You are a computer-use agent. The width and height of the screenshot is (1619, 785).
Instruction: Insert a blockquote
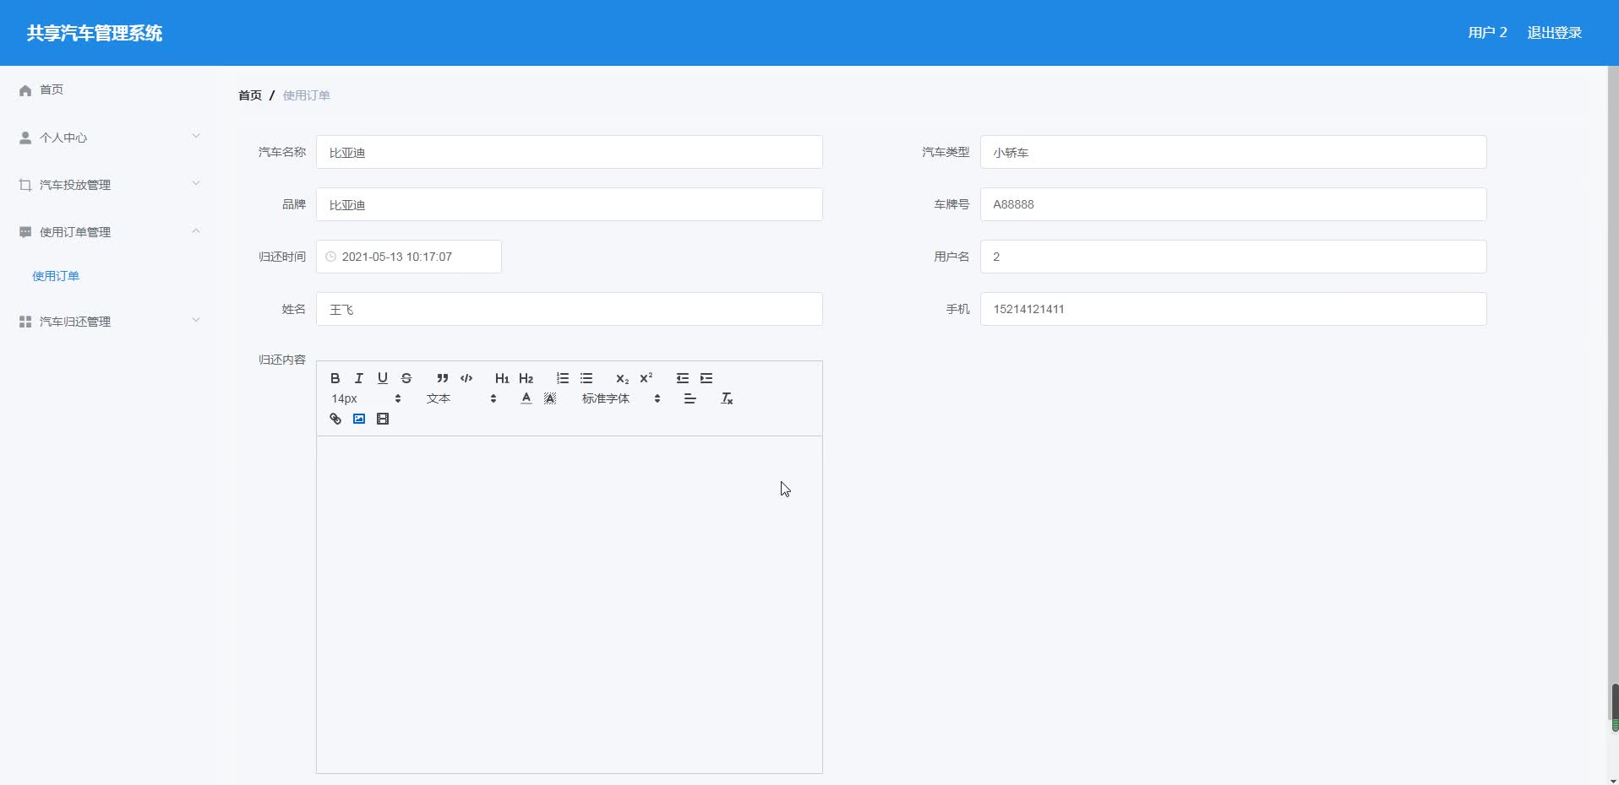442,378
